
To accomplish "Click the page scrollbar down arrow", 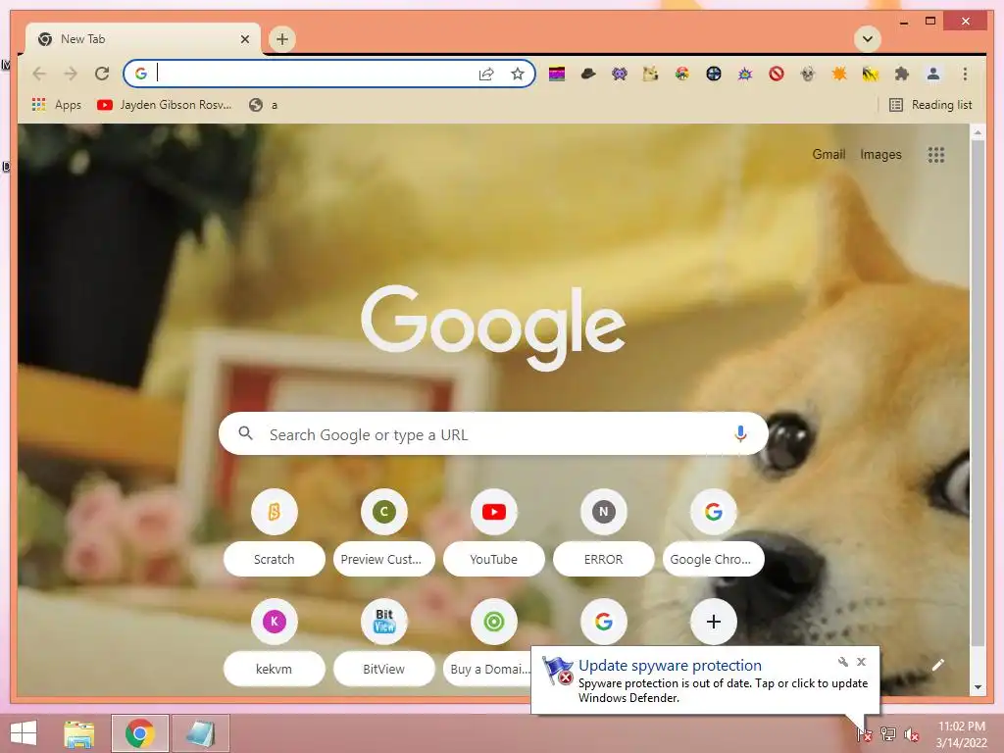I will tap(978, 687).
